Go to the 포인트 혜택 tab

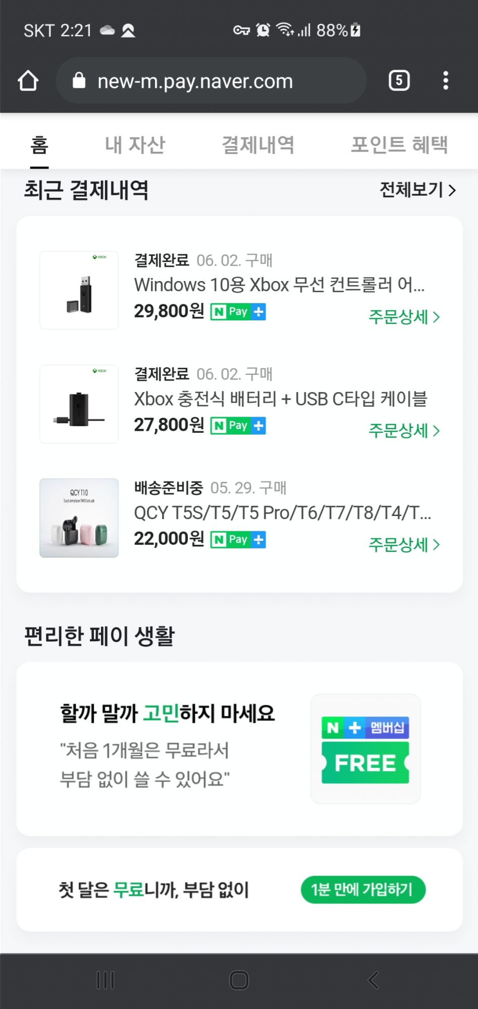(399, 145)
